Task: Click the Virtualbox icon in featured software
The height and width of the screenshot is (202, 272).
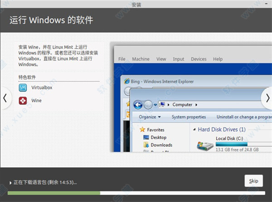Action: (x=23, y=88)
